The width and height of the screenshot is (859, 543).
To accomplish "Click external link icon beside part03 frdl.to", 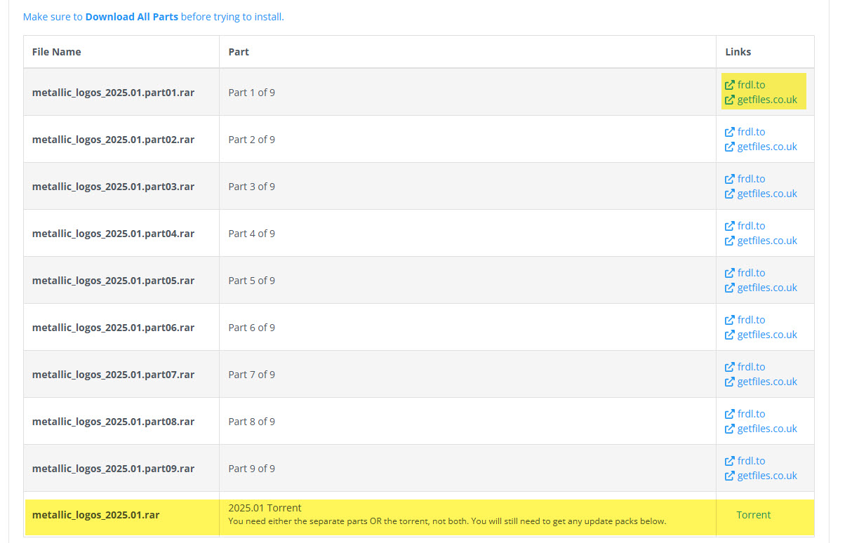I will point(729,179).
